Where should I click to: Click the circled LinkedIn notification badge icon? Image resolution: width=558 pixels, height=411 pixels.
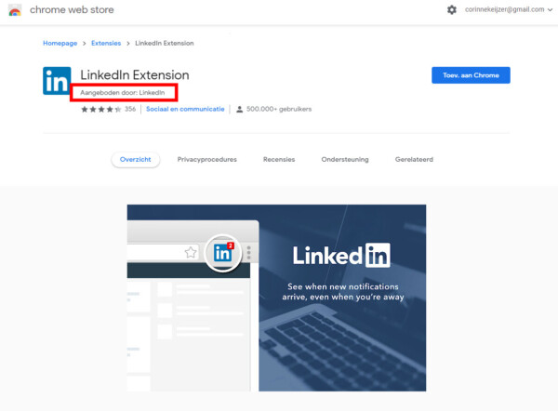(x=223, y=252)
